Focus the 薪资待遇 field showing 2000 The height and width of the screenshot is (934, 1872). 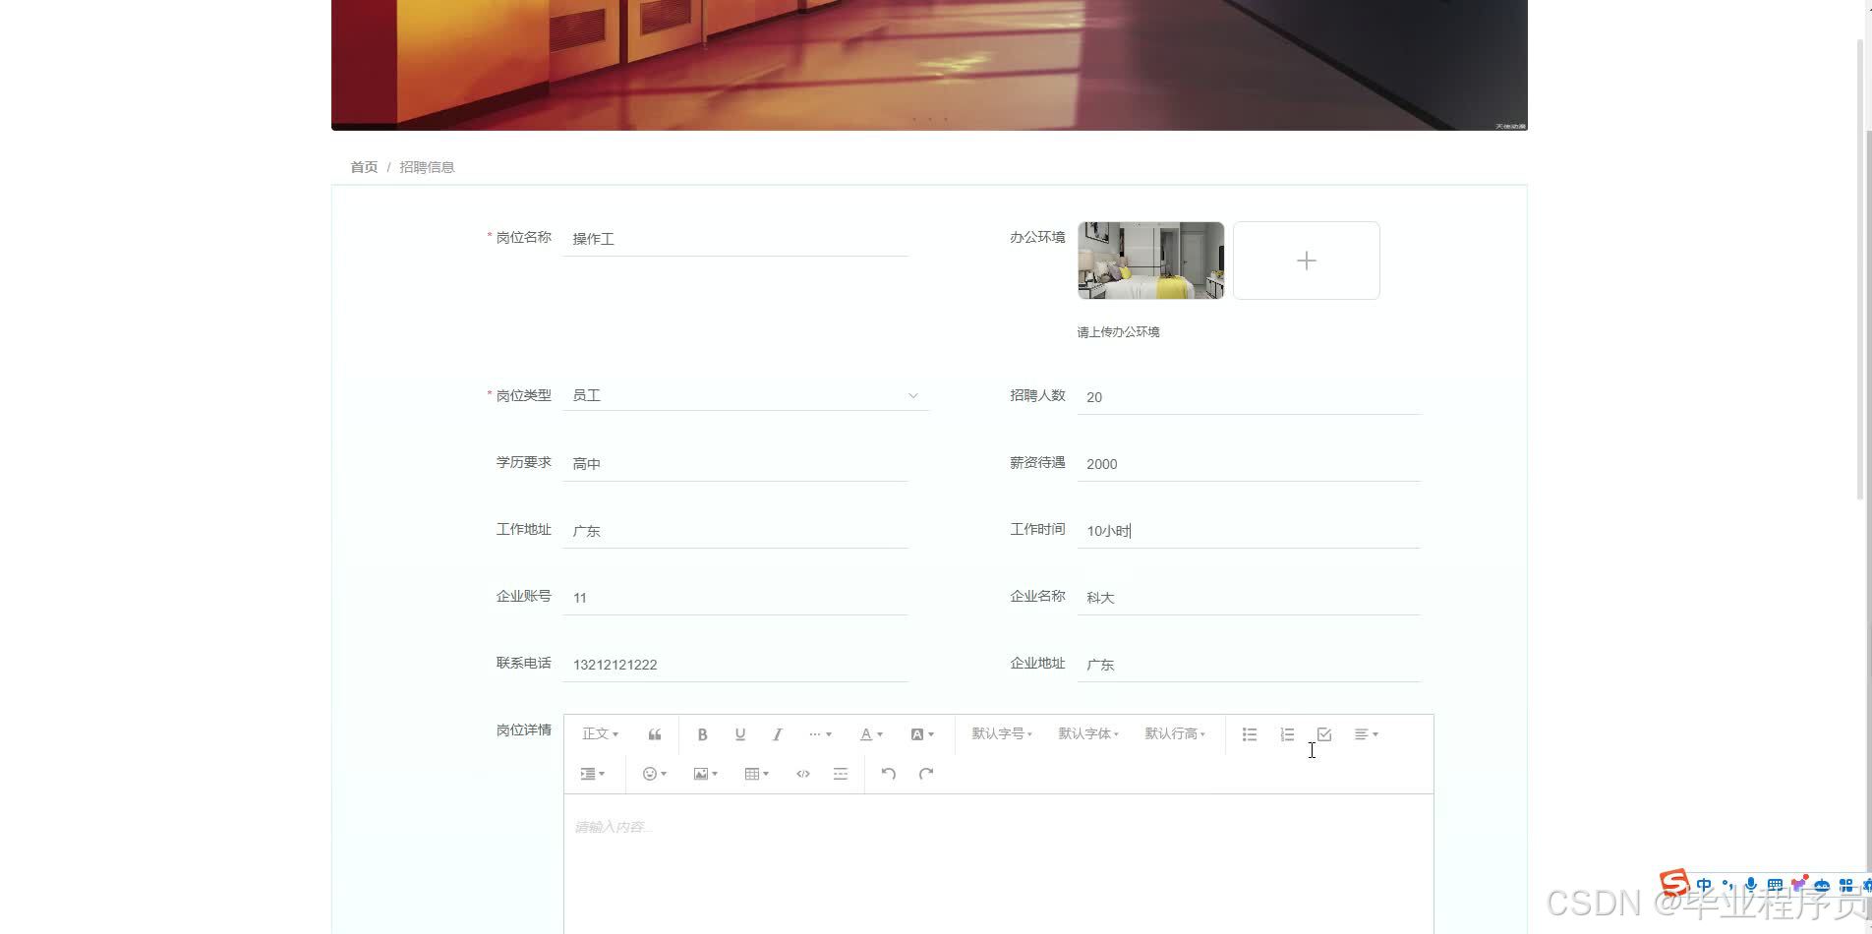1250,464
